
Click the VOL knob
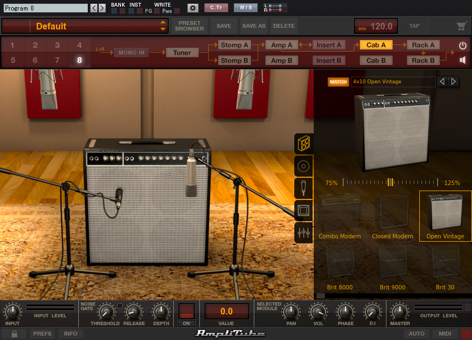tap(318, 312)
